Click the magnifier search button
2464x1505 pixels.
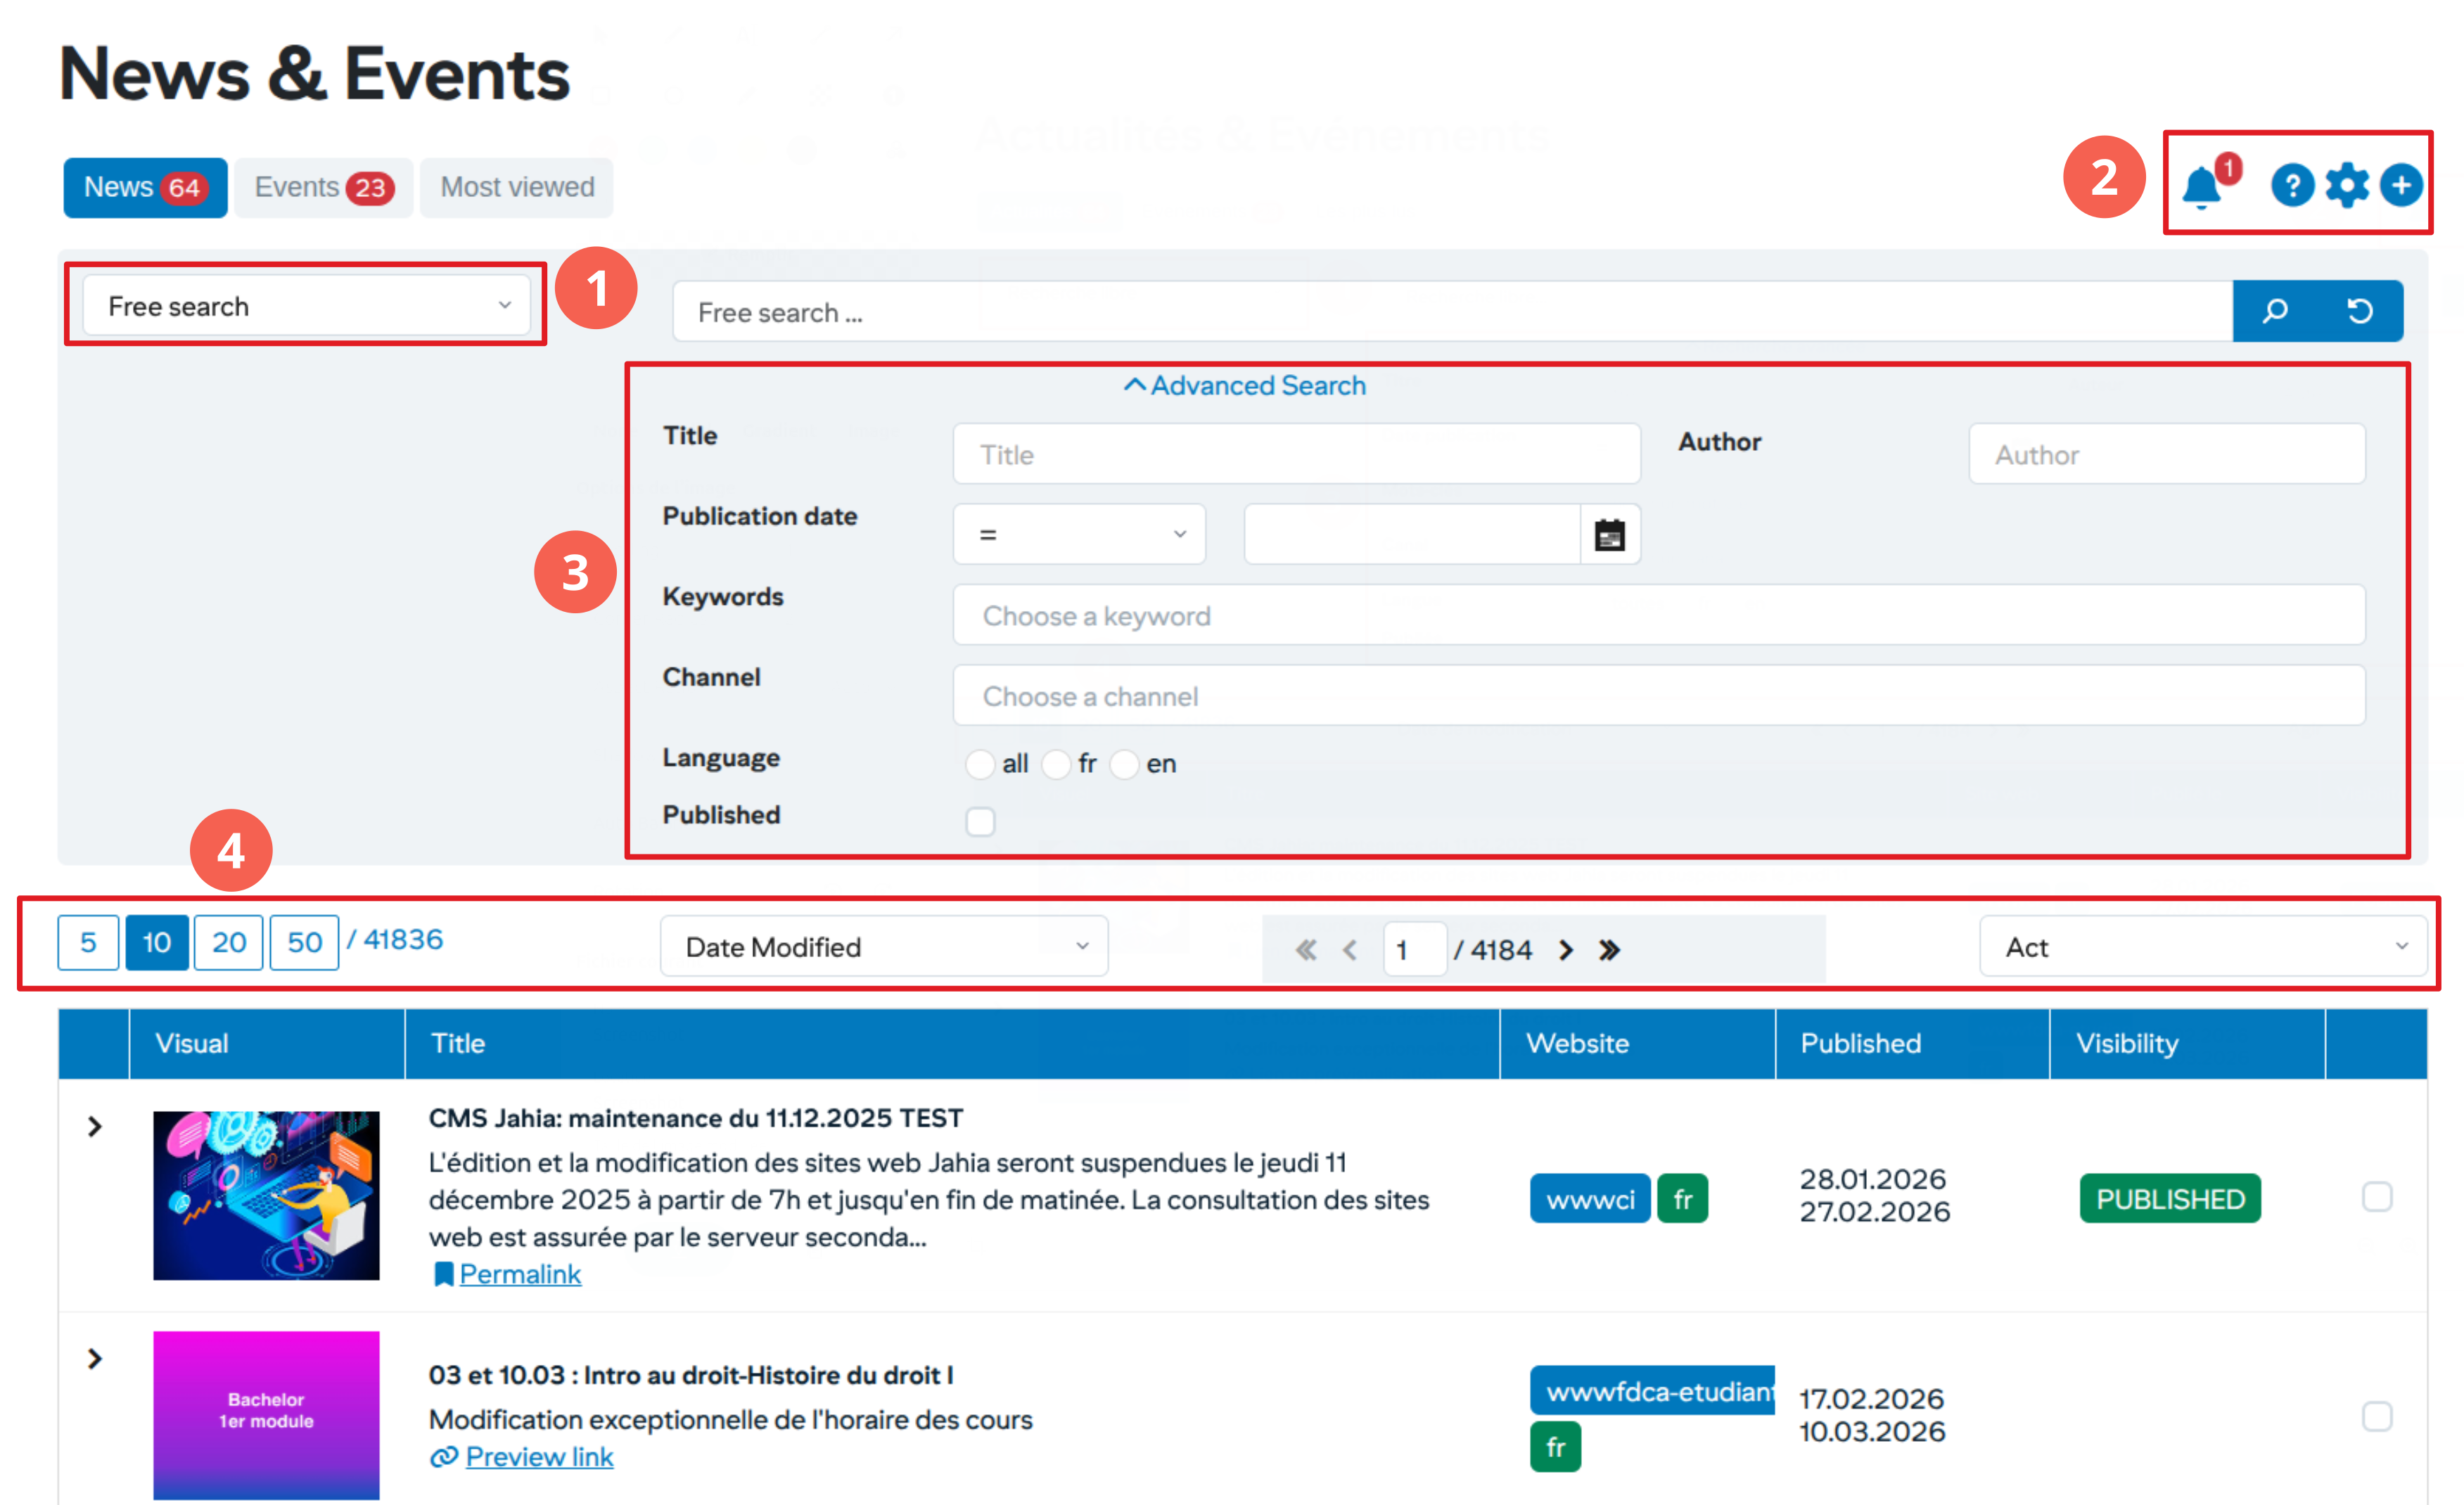2275,311
